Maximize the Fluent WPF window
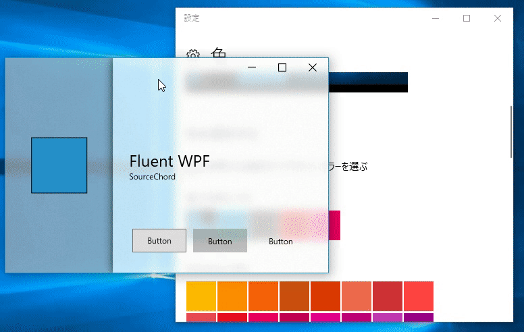 (282, 67)
